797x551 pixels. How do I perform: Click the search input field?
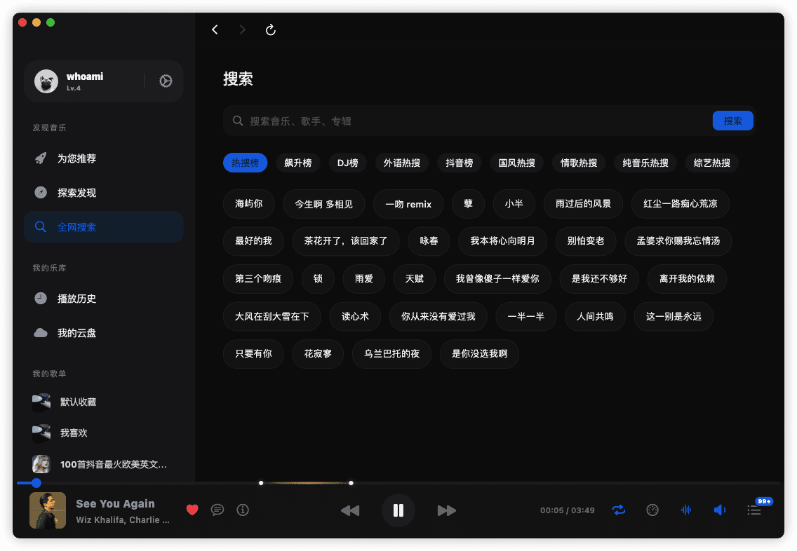click(x=468, y=121)
